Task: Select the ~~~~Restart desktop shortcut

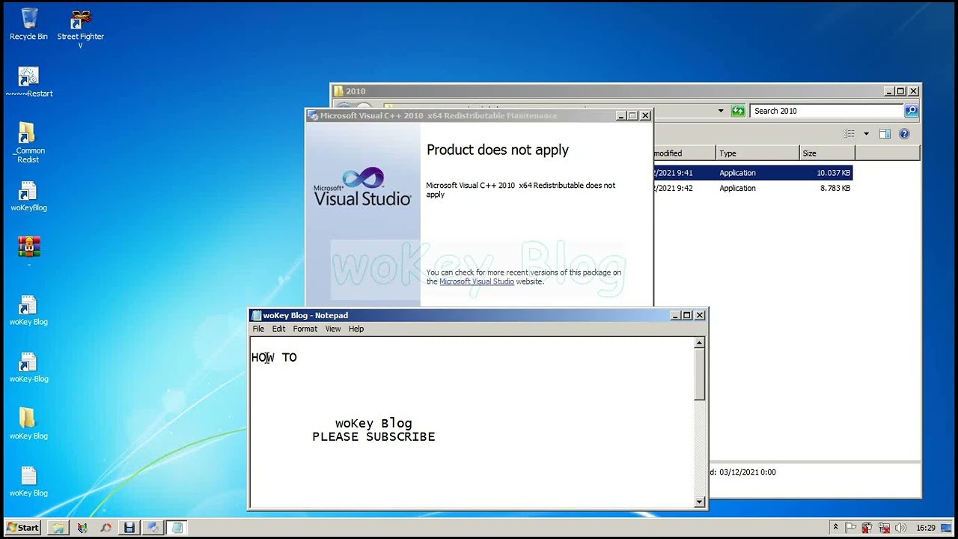Action: (x=29, y=82)
